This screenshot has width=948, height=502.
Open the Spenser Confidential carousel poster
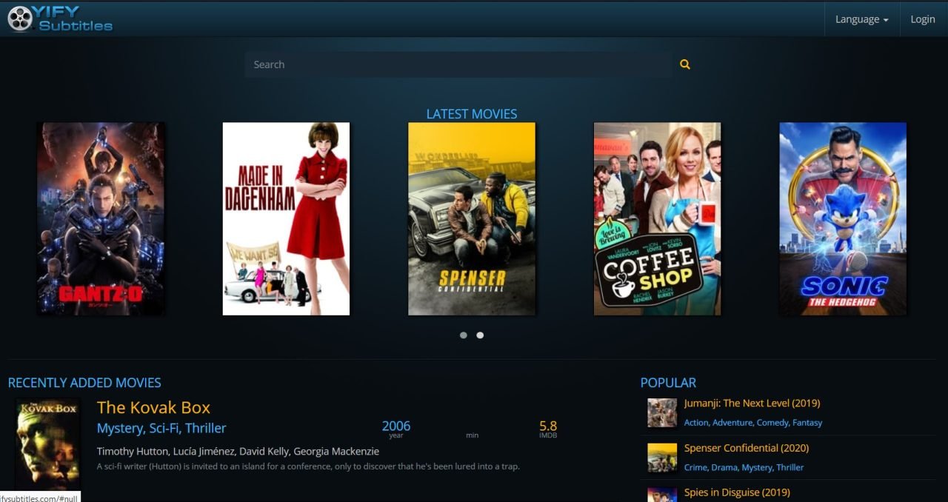[x=472, y=219]
